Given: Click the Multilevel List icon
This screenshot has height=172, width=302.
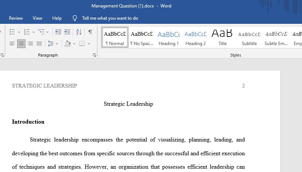Looking at the screenshot, I should point(41,32).
